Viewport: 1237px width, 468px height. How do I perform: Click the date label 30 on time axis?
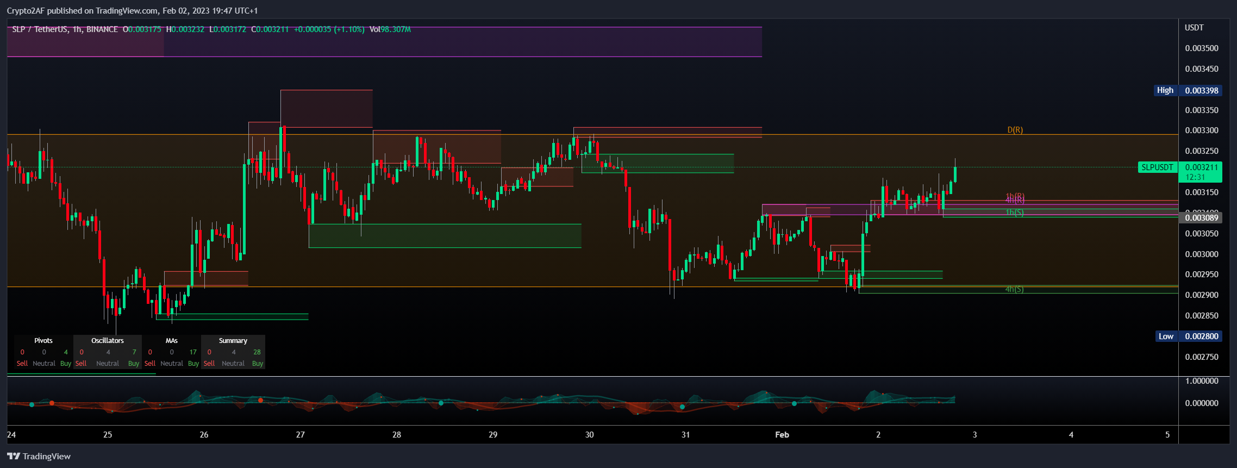point(590,435)
